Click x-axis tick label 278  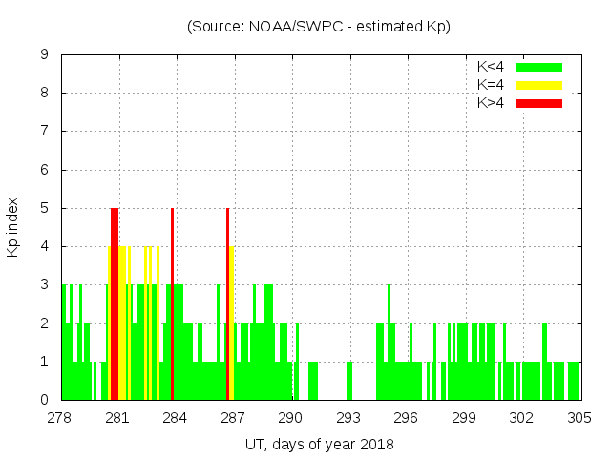pos(60,418)
